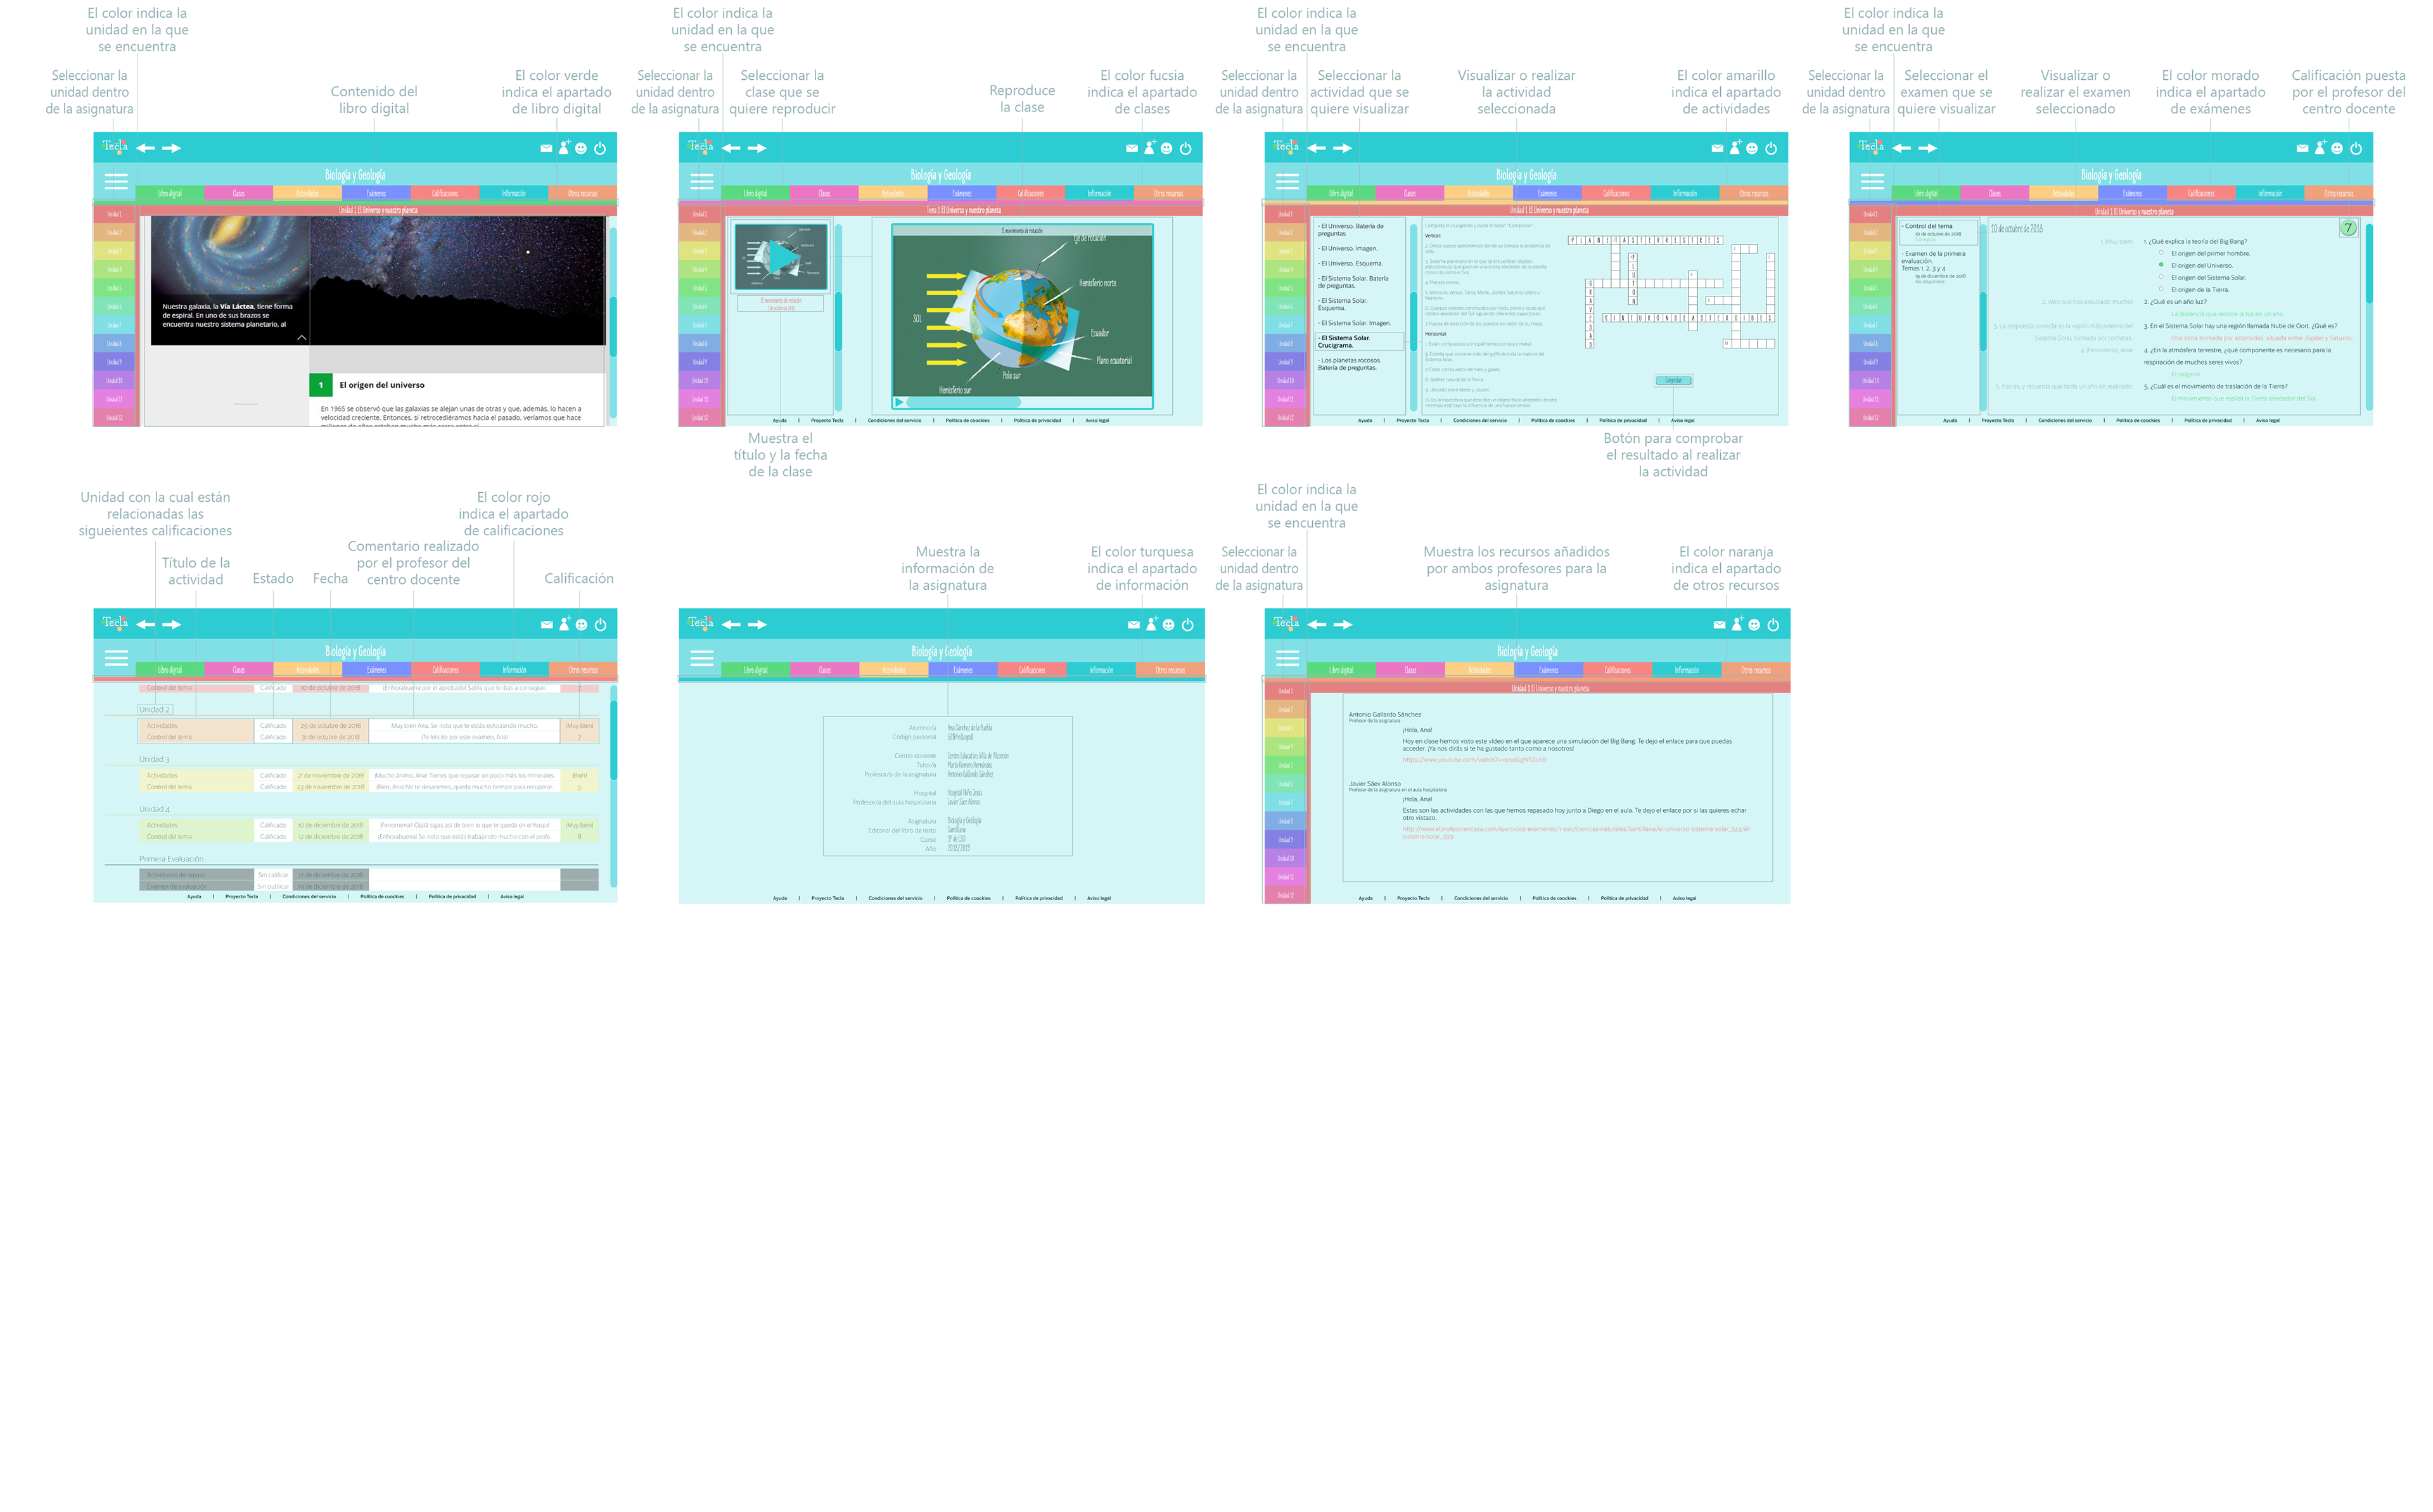
Task: Select Unidad 12 on Exámenes quiz screen
Action: tap(1870, 418)
